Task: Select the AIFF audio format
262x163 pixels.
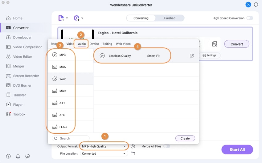Action: coord(71,103)
